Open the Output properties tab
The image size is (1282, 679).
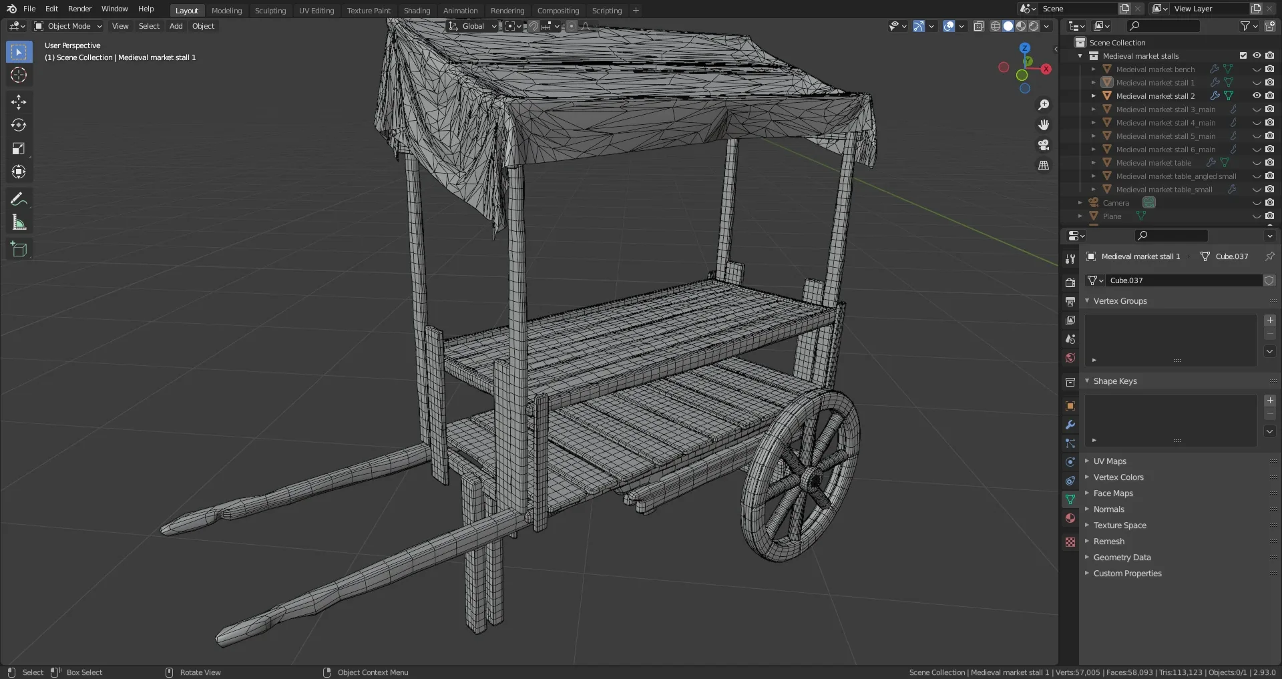pyautogui.click(x=1070, y=302)
